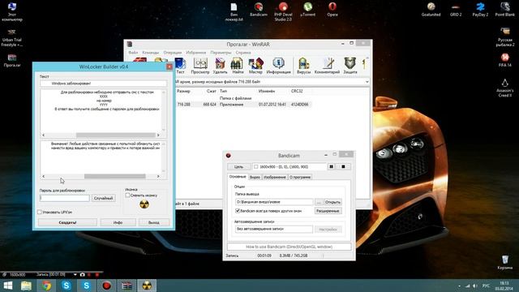Open GRID 2 desktop shortcut

pyautogui.click(x=456, y=9)
